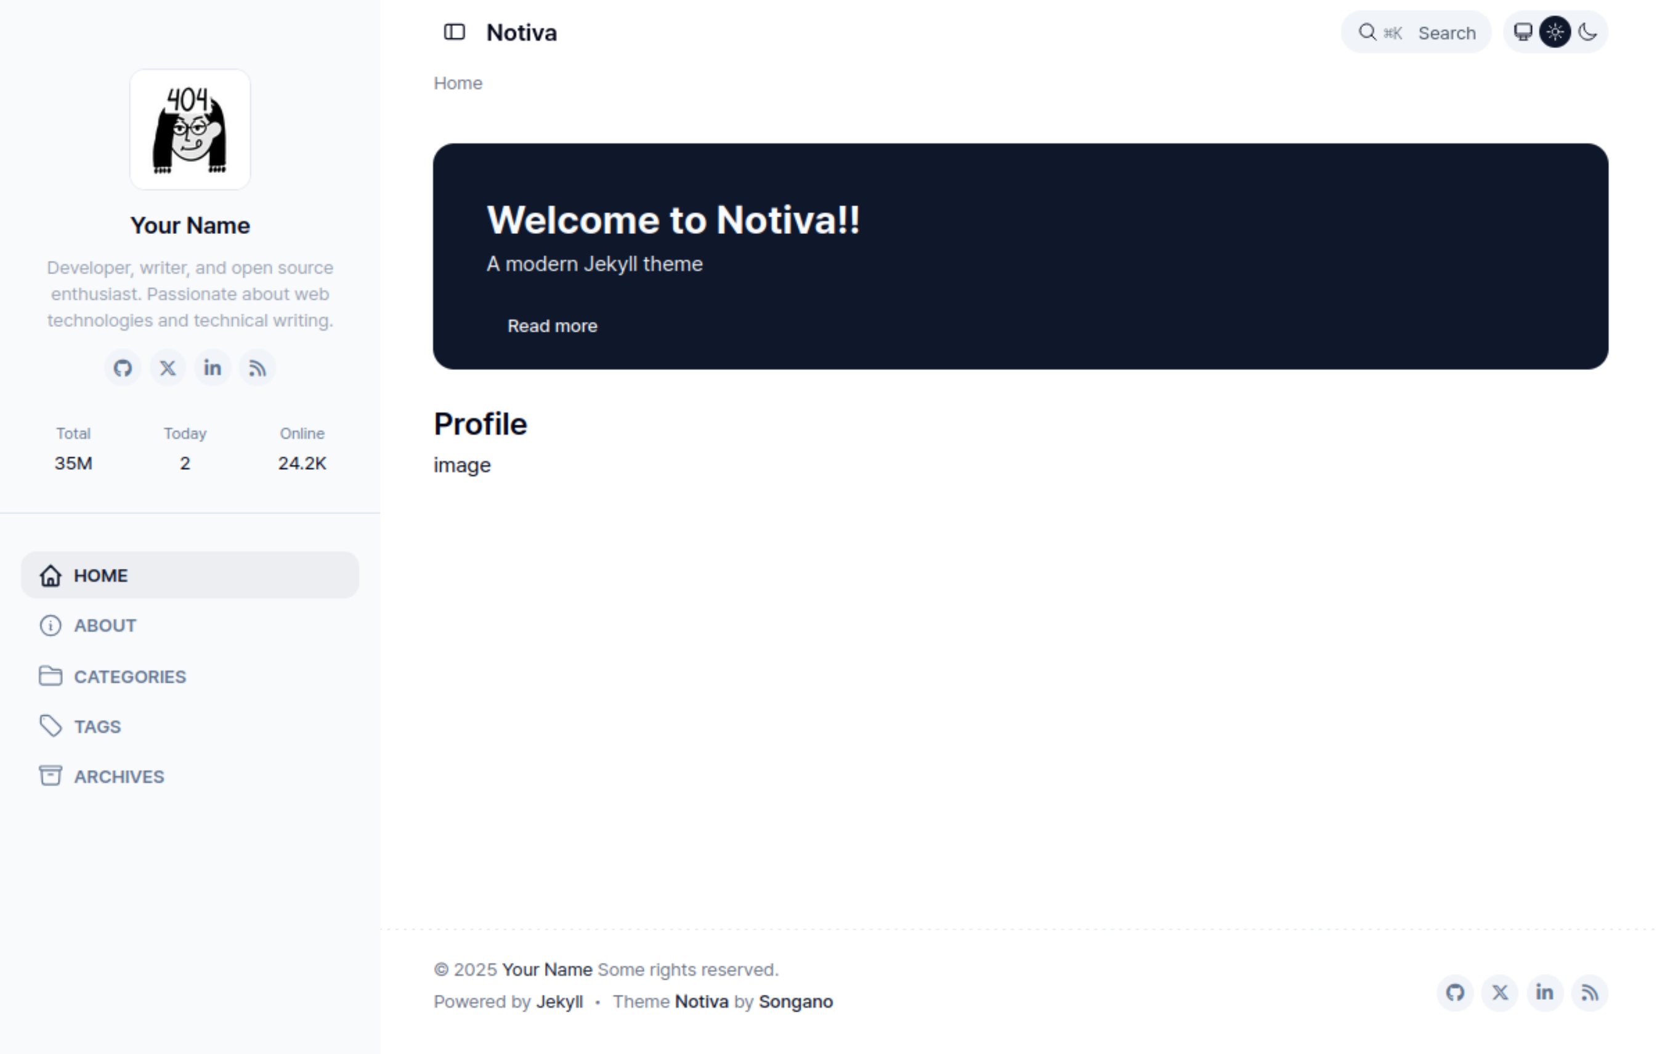
Task: Click the folder icon beside CATEGORIES
Action: point(51,676)
